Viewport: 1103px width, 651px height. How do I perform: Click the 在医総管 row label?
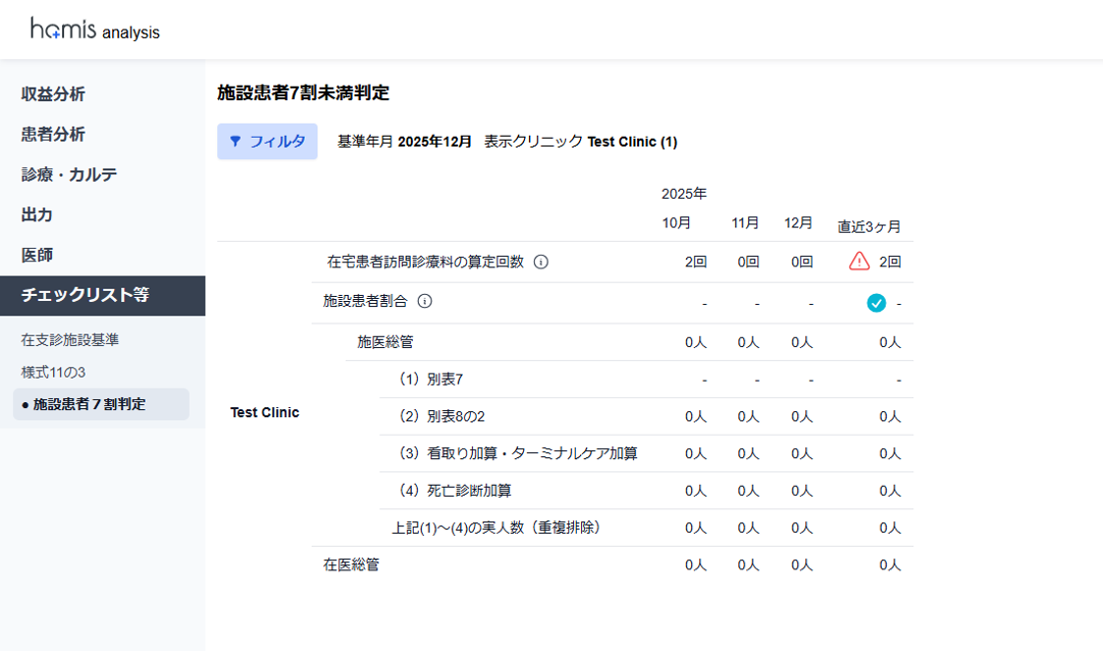351,565
